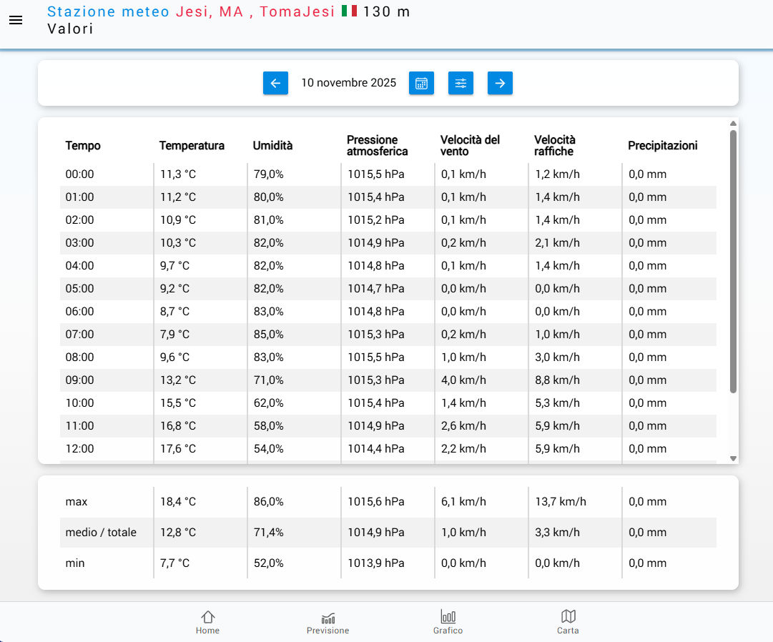This screenshot has height=642, width=773.
Task: Click the table's vertical scrollbar thumb
Action: pyautogui.click(x=733, y=261)
